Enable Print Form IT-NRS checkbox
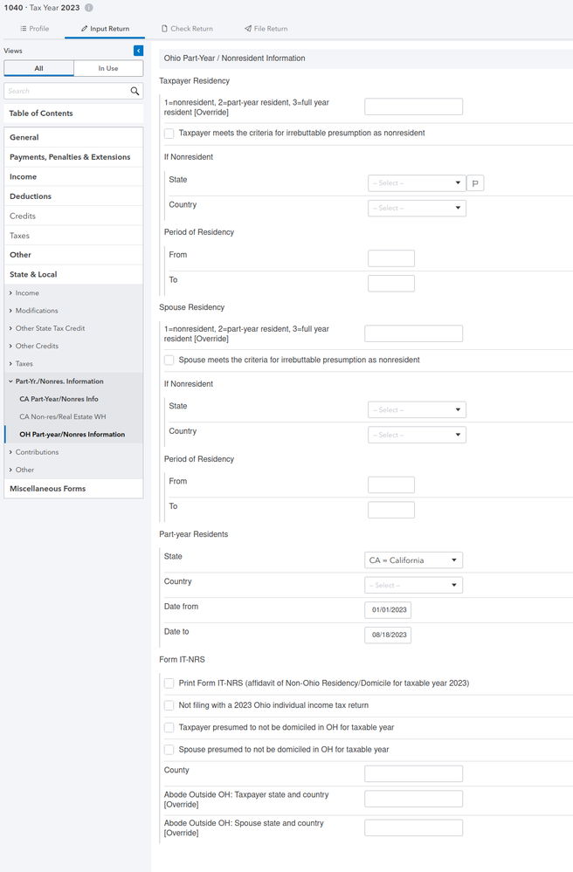This screenshot has width=573, height=872. [169, 683]
